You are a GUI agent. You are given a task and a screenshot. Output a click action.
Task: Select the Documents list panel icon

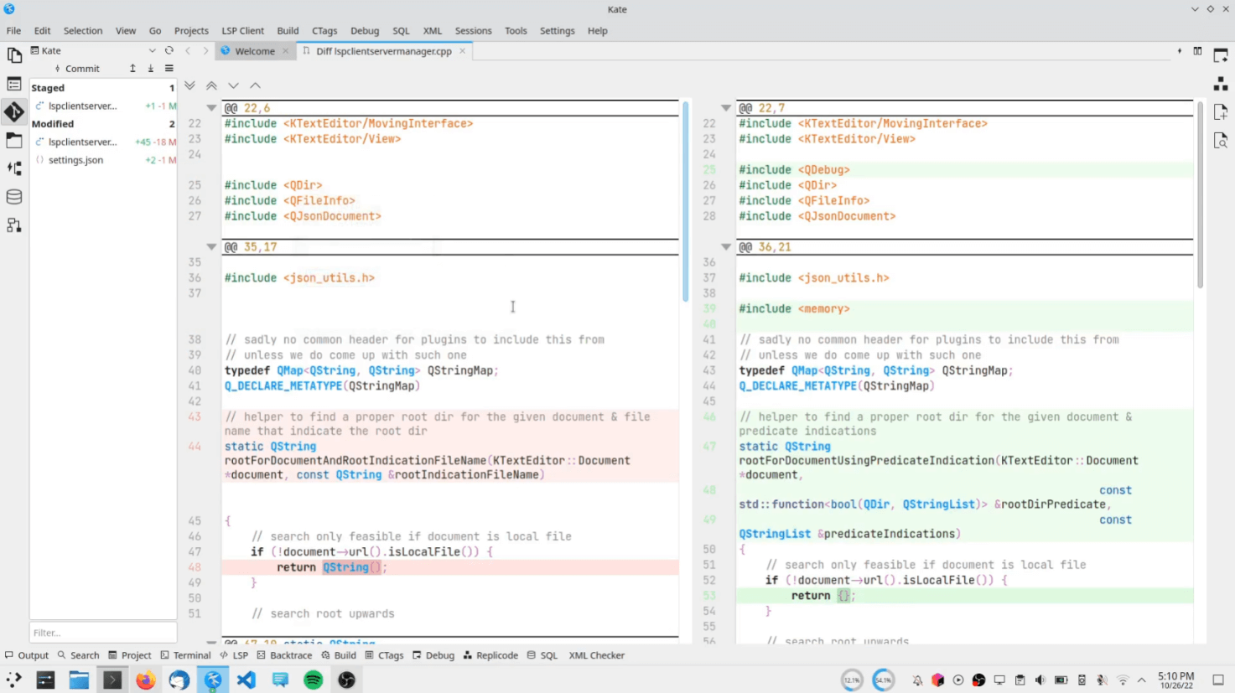tap(13, 83)
